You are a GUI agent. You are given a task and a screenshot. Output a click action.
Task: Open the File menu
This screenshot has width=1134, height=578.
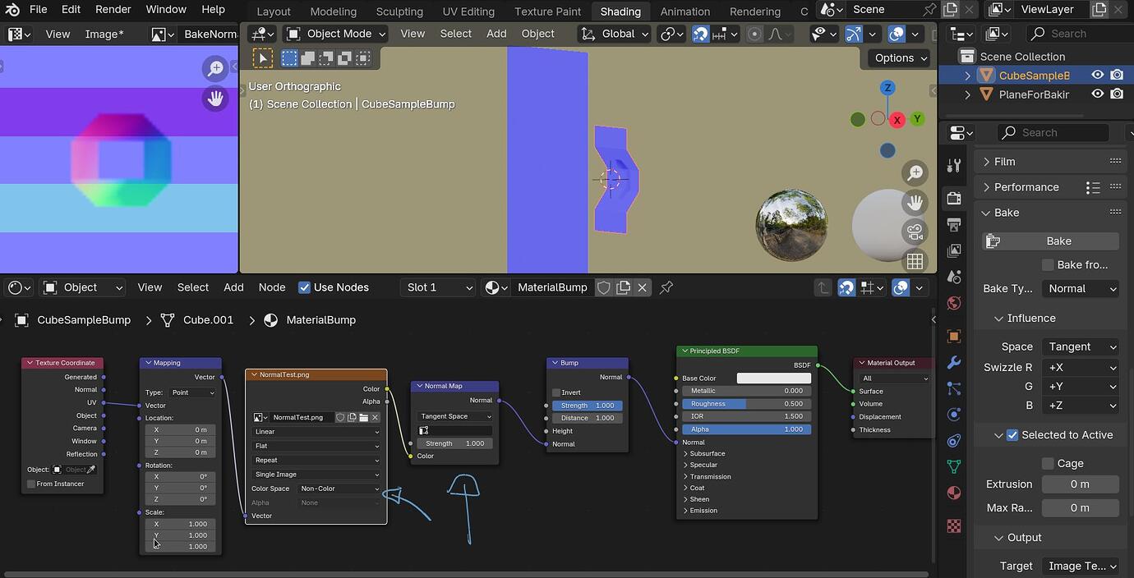coord(38,10)
